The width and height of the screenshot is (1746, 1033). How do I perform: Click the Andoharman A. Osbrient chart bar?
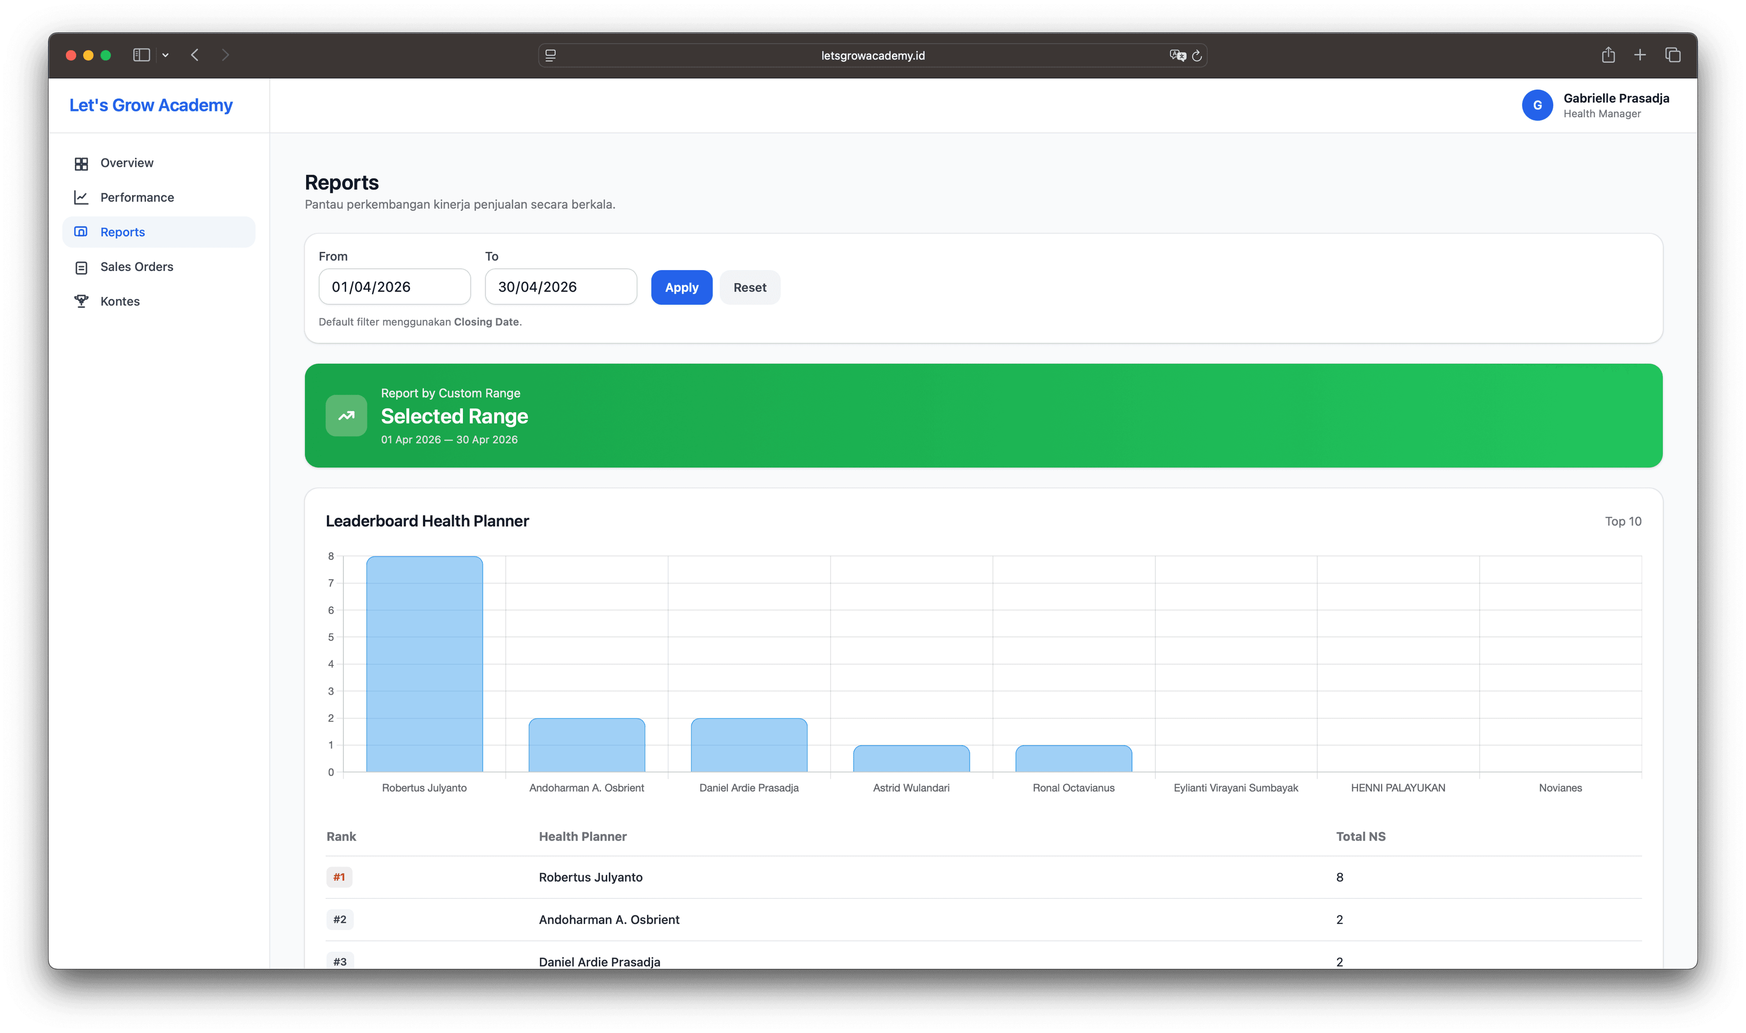587,745
